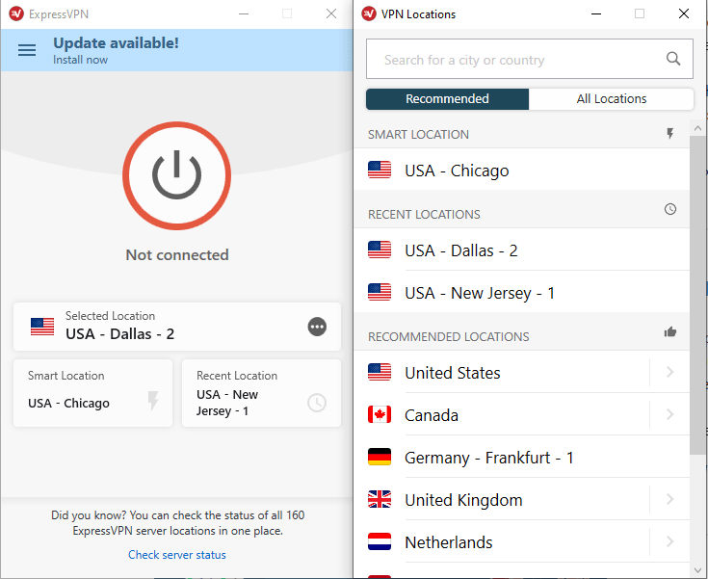708x579 pixels.
Task: Toggle the VPN connection power button
Action: [x=176, y=175]
